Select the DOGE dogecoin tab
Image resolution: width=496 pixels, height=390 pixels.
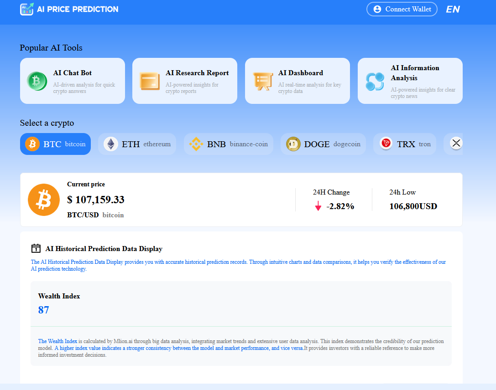click(x=323, y=144)
